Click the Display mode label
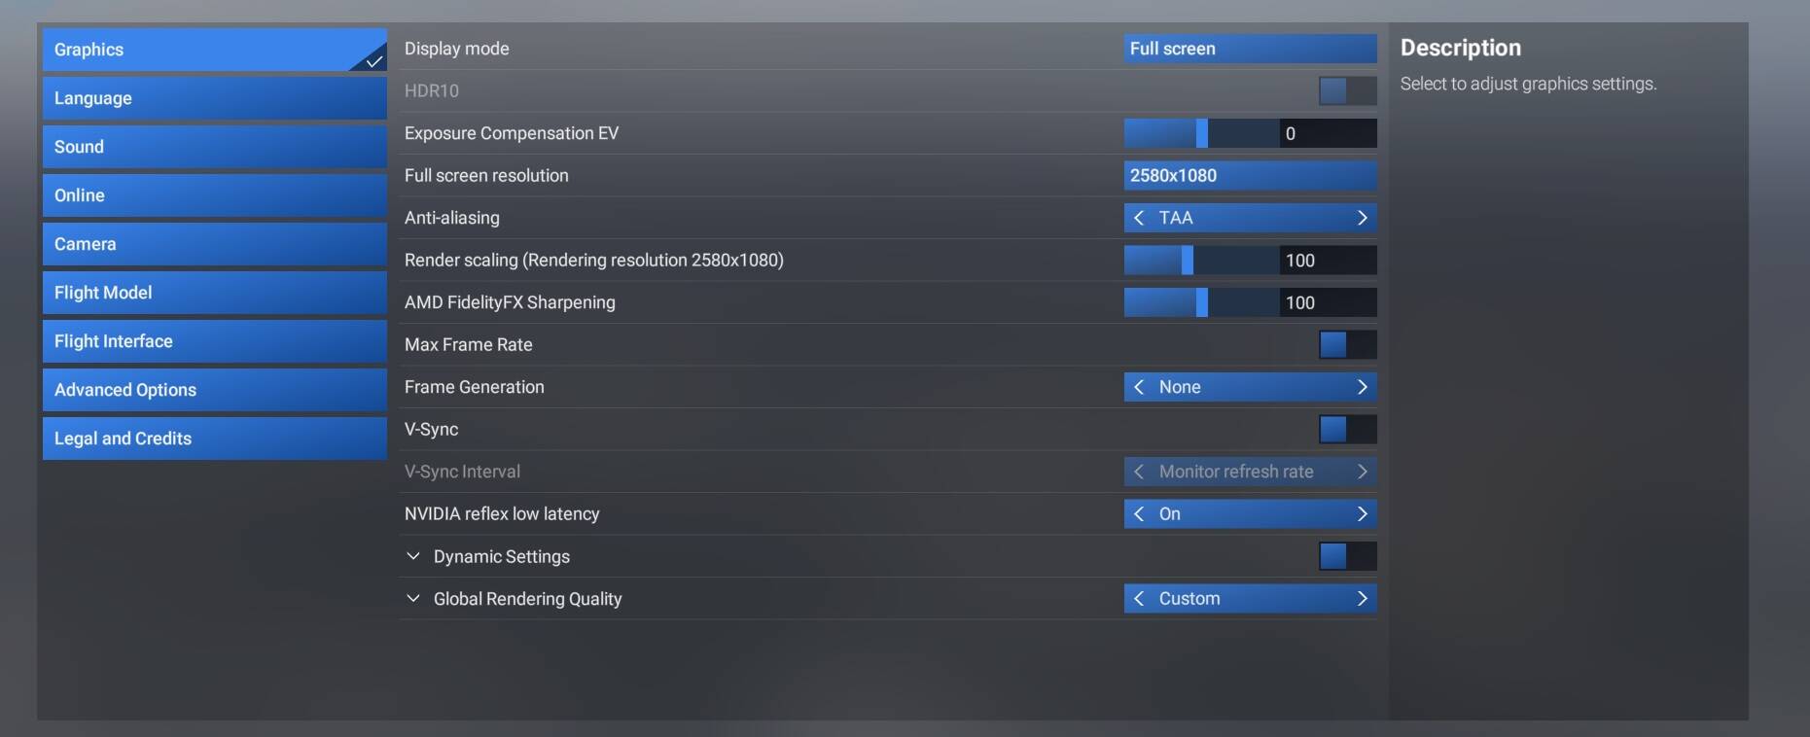This screenshot has width=1810, height=737. (457, 49)
